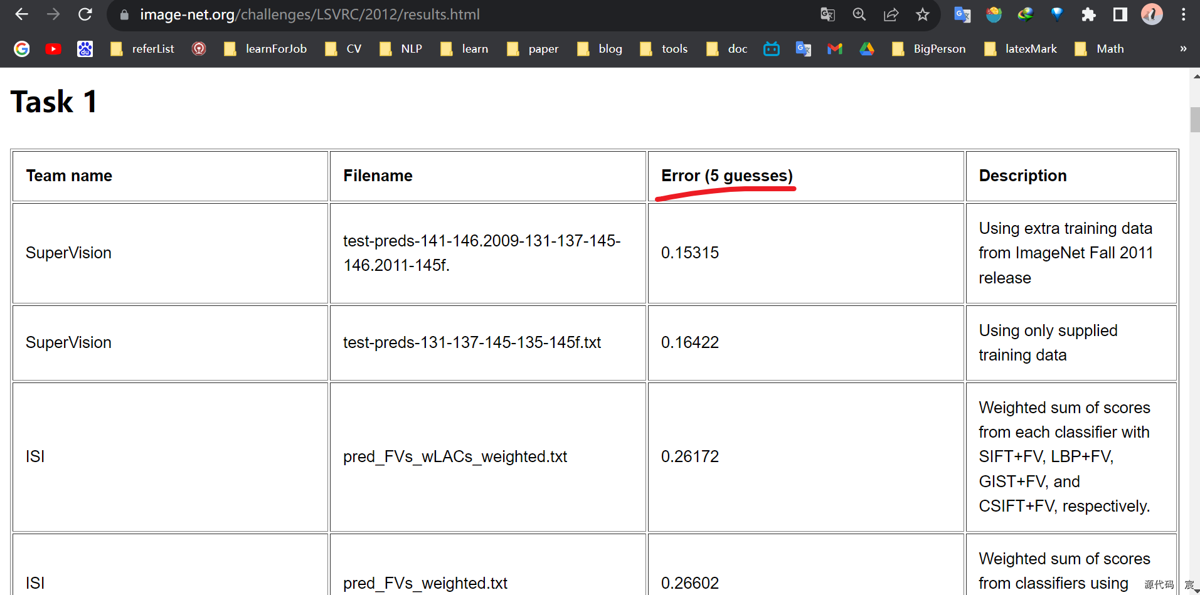The width and height of the screenshot is (1200, 595).
Task: Select error value 0.26172
Action: (x=690, y=456)
